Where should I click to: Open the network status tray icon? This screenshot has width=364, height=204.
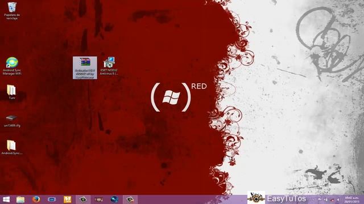coord(326,199)
